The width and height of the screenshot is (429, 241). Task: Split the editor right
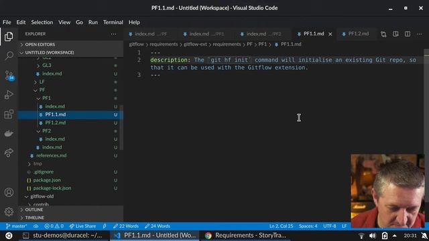(x=408, y=34)
